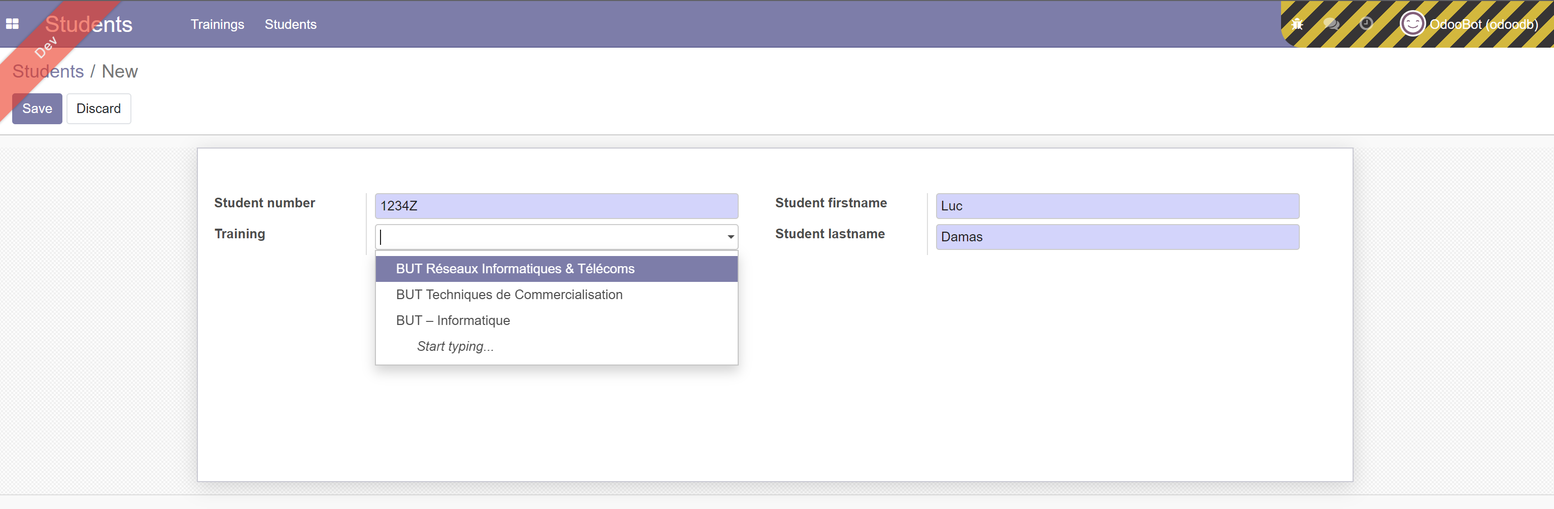The image size is (1554, 509).
Task: Click the Start typing... hint entry
Action: coord(455,347)
